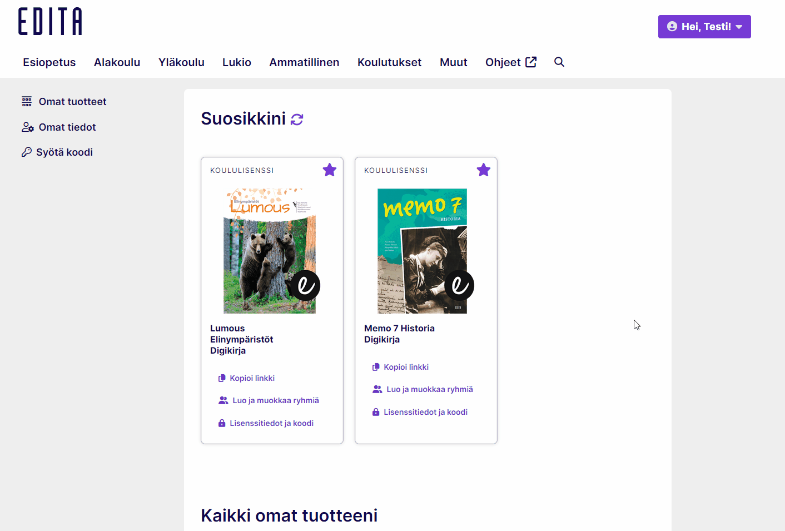Image resolution: width=785 pixels, height=531 pixels.
Task: Click the Koululisenssi label on the Memo 7 card
Action: [x=396, y=171]
